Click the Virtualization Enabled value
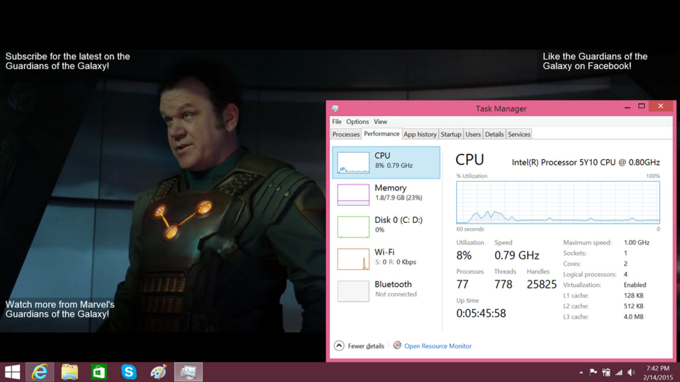Image resolution: width=680 pixels, height=382 pixels. coord(635,285)
